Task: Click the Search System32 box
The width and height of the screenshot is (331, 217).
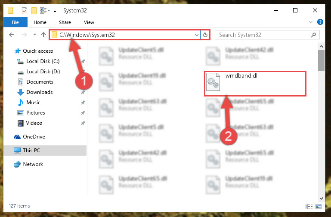Action: pos(264,35)
